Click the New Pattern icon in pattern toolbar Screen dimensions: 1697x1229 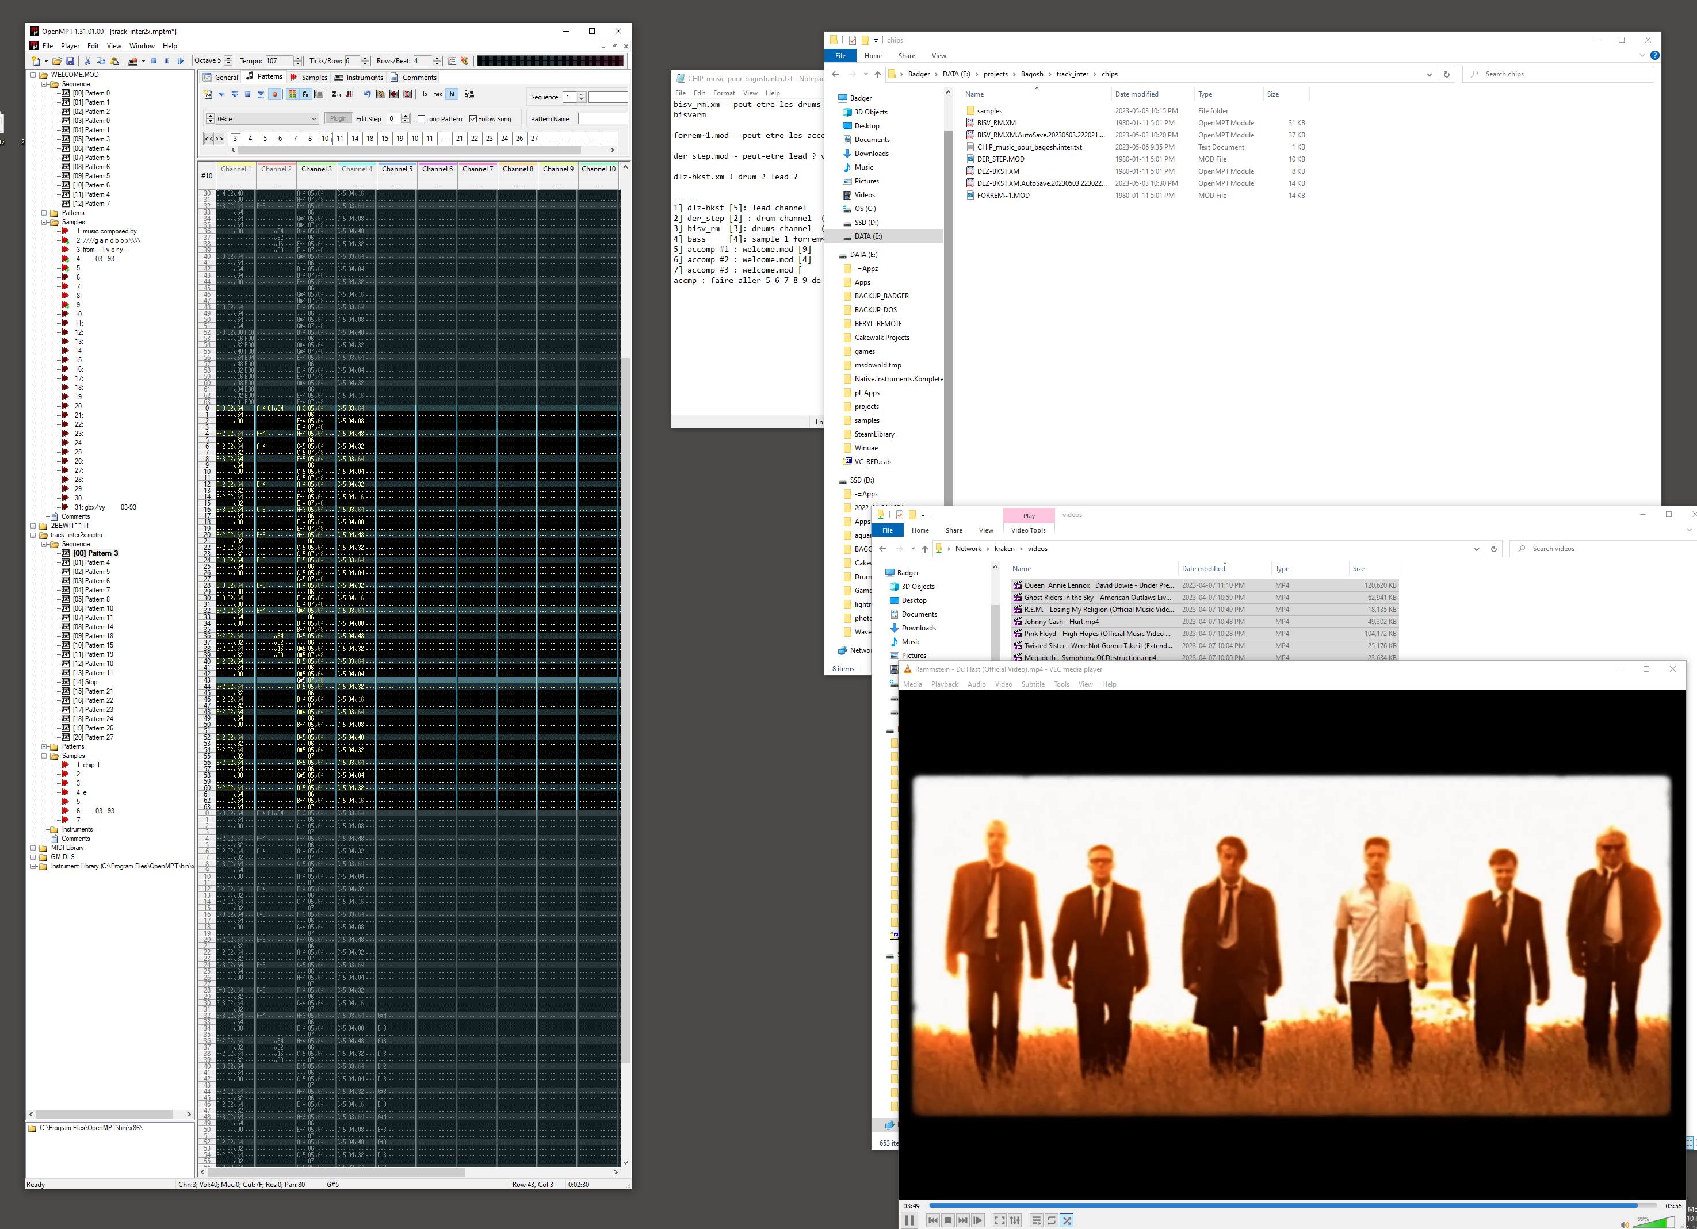tap(209, 94)
